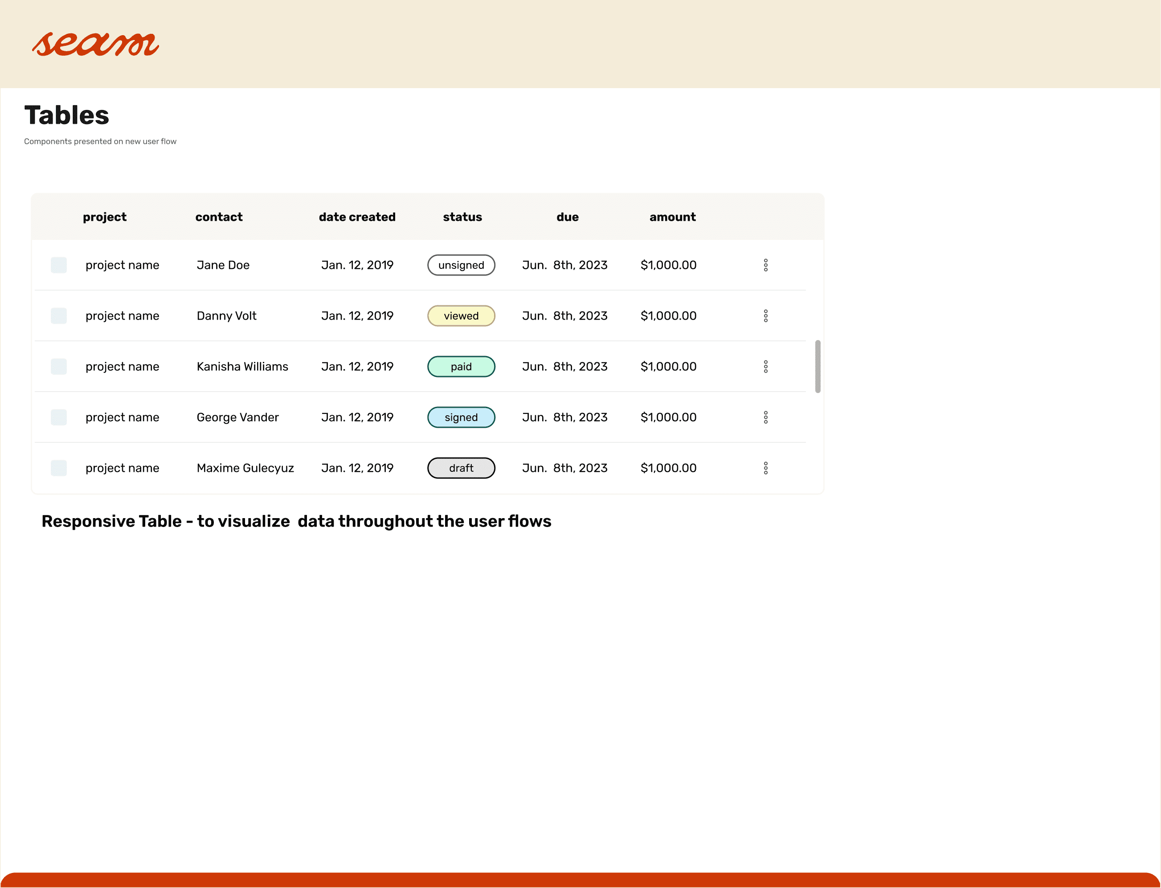Image resolution: width=1161 pixels, height=888 pixels.
Task: Sort by the date created header
Action: pyautogui.click(x=357, y=217)
